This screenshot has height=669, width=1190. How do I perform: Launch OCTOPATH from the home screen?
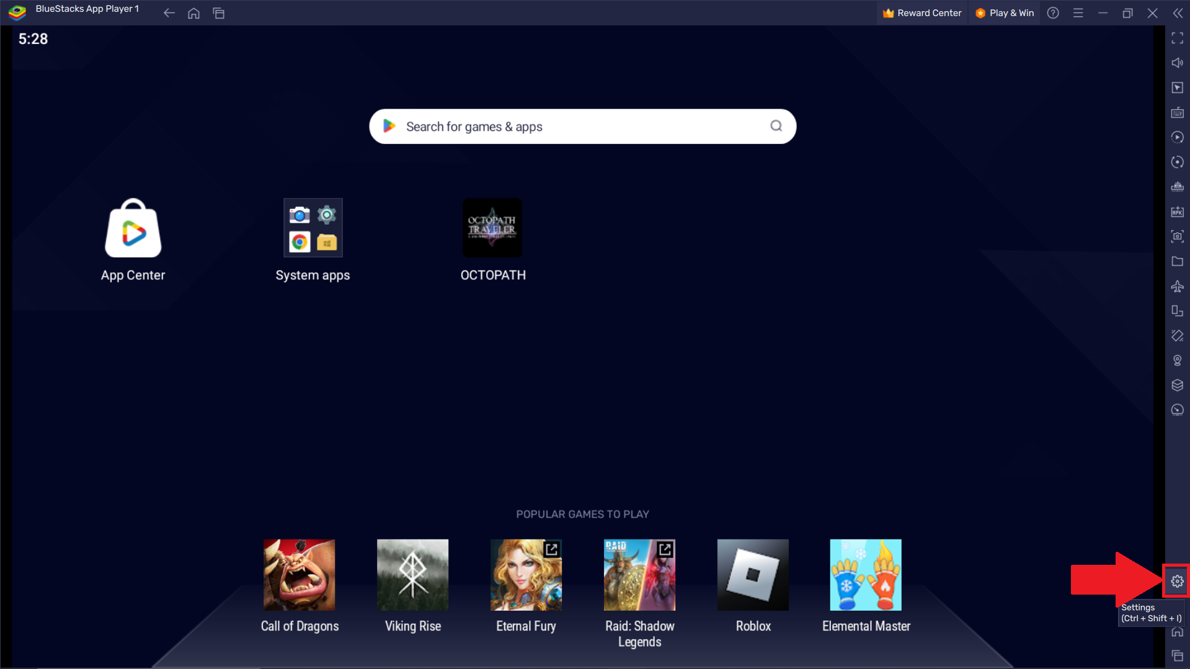(x=492, y=228)
